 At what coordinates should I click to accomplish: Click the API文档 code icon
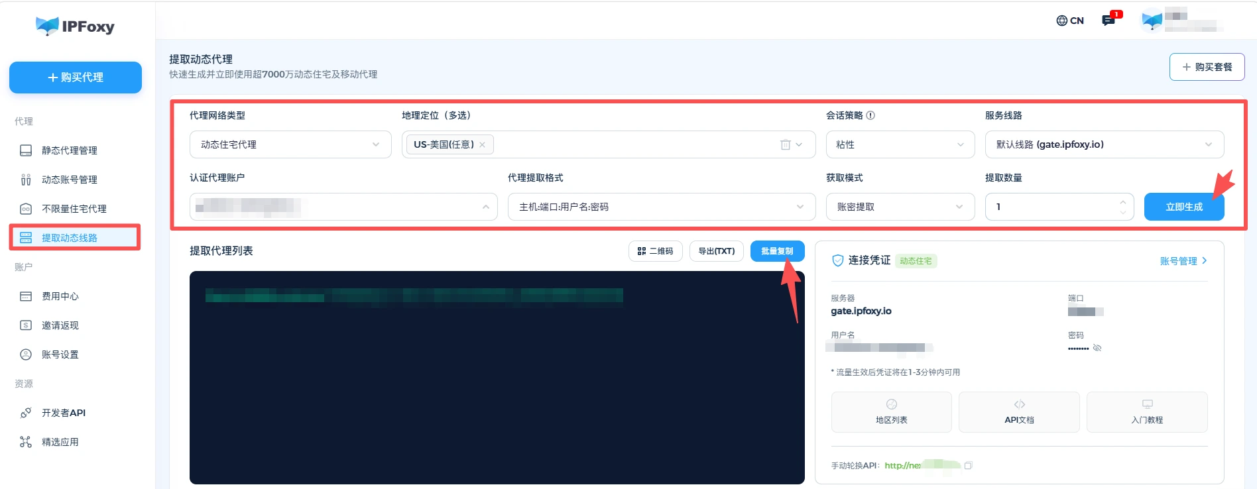(1020, 404)
